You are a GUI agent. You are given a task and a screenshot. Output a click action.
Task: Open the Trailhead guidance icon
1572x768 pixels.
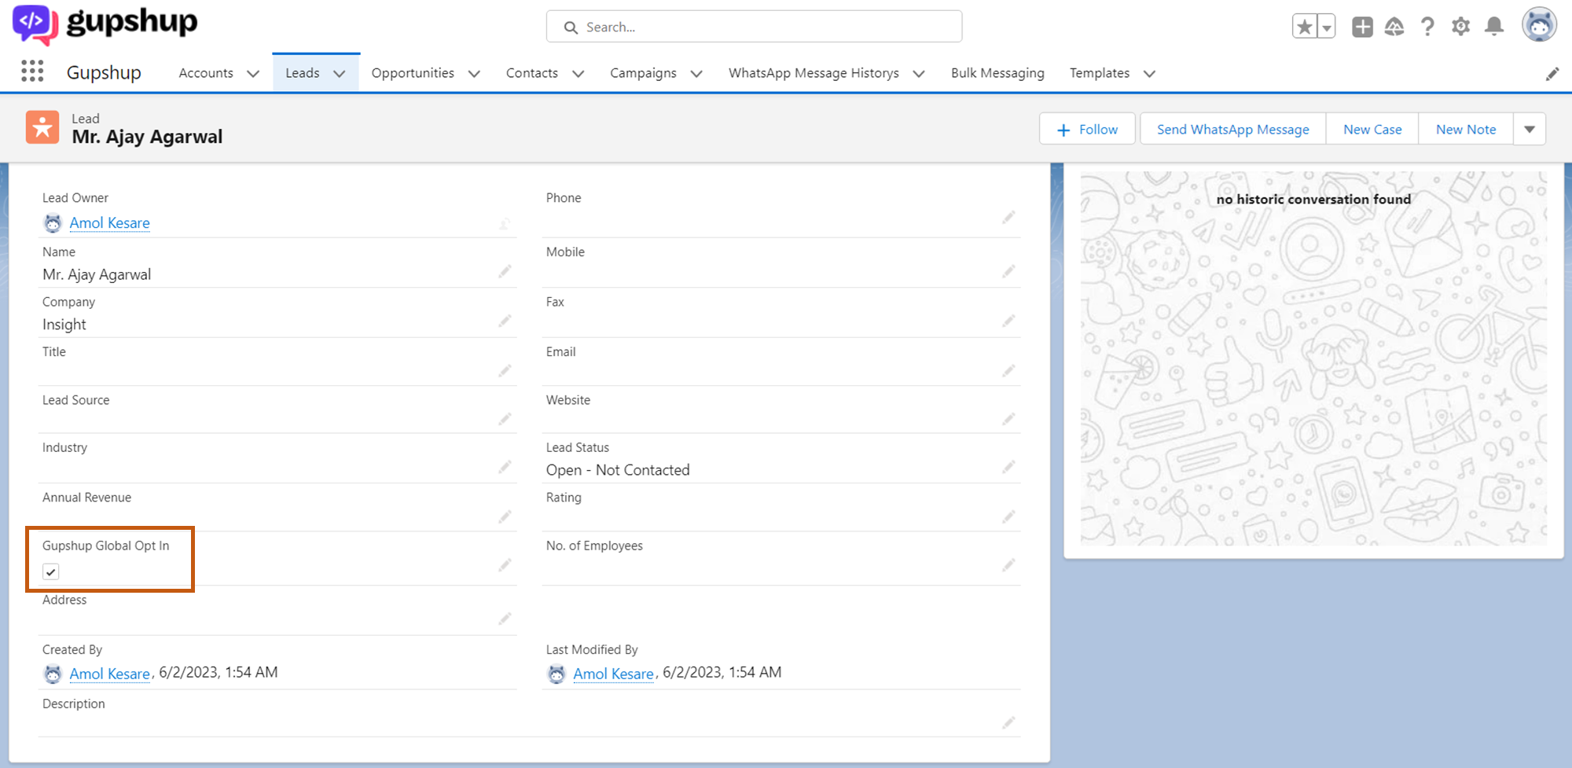[1394, 27]
